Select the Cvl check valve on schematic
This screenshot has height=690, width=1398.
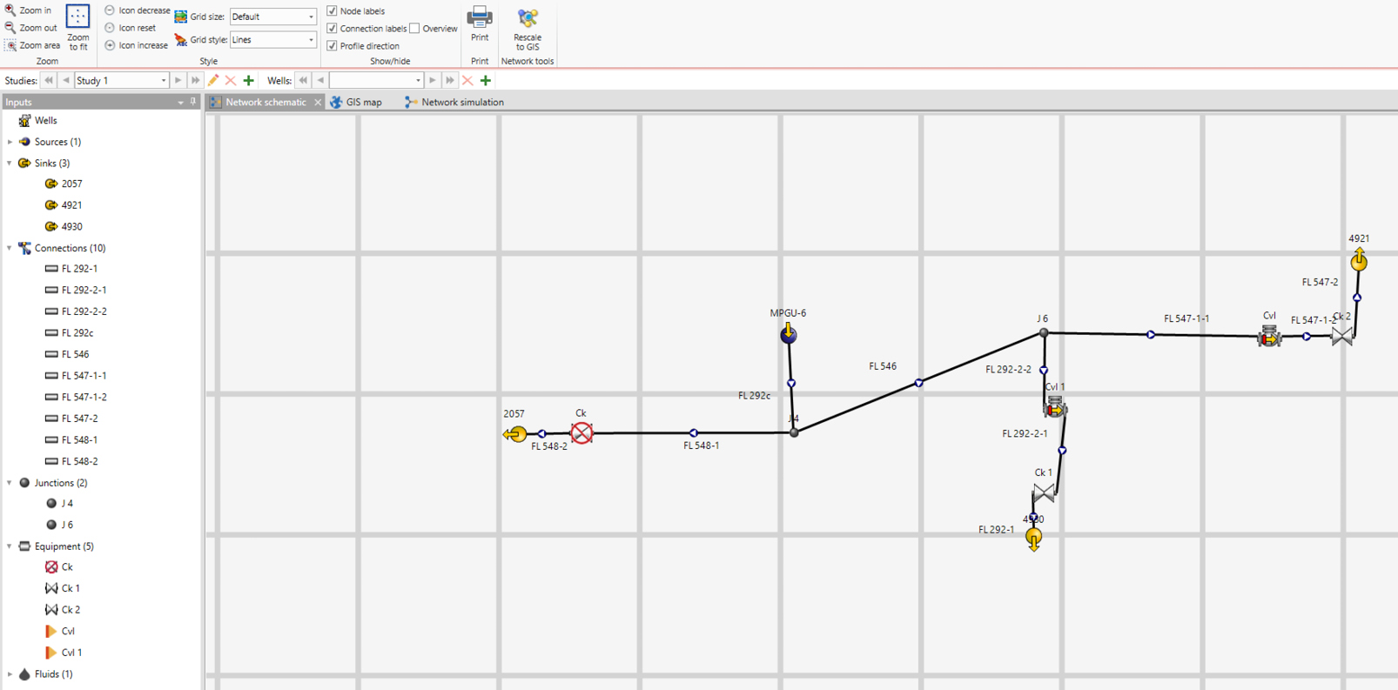click(x=1269, y=336)
